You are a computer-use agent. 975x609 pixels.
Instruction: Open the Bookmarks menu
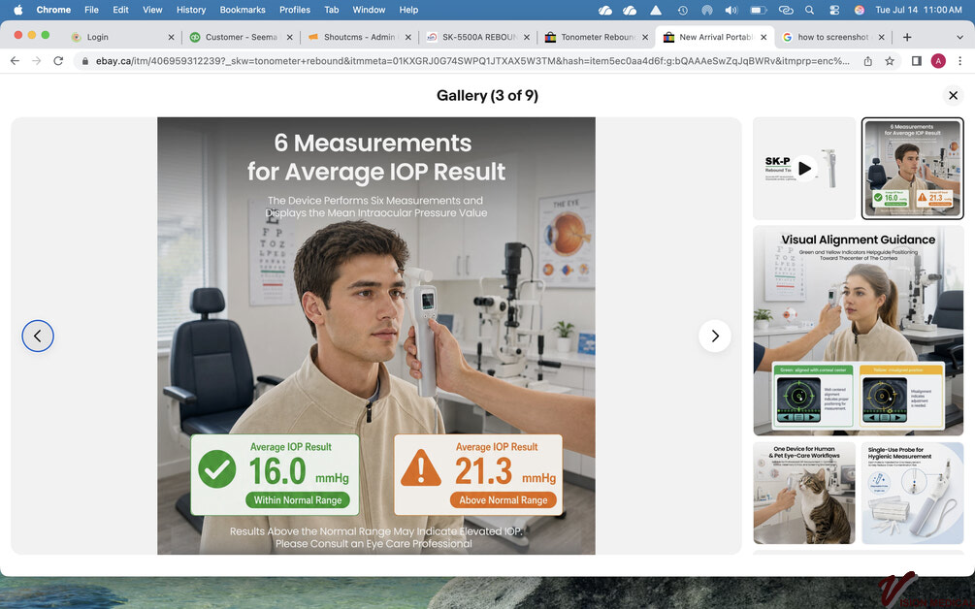(x=243, y=10)
